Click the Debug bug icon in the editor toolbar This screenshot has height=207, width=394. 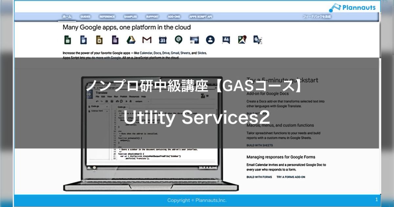130,101
